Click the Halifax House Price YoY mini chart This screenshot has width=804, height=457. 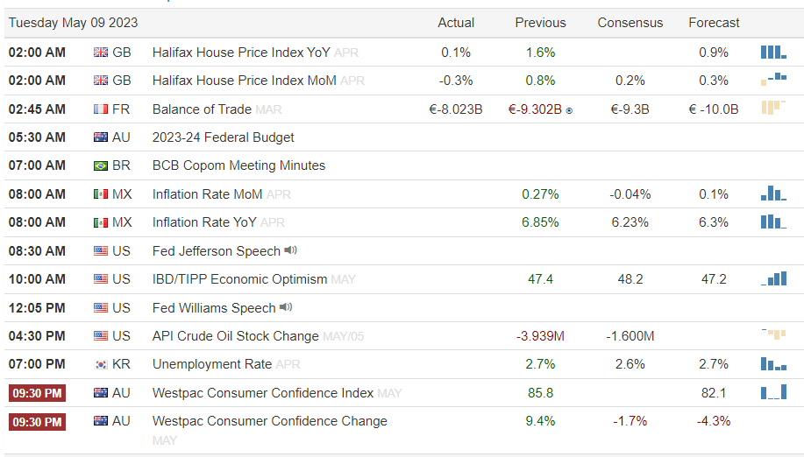click(x=772, y=53)
